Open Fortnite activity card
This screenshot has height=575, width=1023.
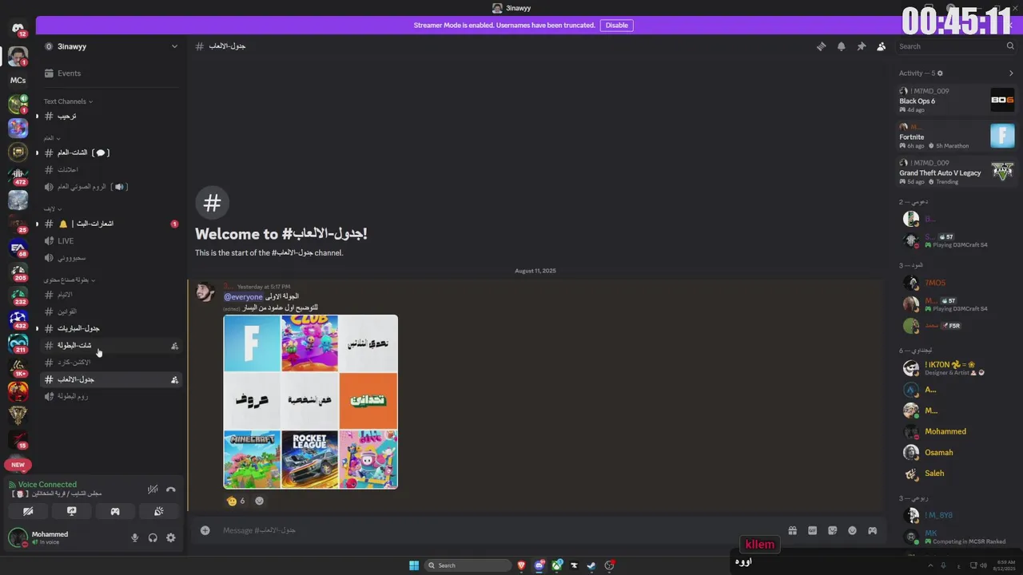956,137
